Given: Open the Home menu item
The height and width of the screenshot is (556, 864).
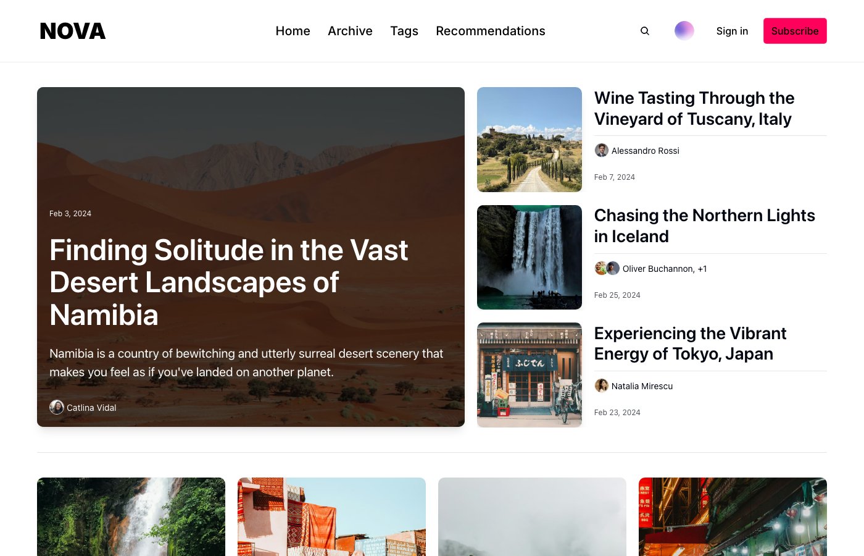Looking at the screenshot, I should [293, 31].
